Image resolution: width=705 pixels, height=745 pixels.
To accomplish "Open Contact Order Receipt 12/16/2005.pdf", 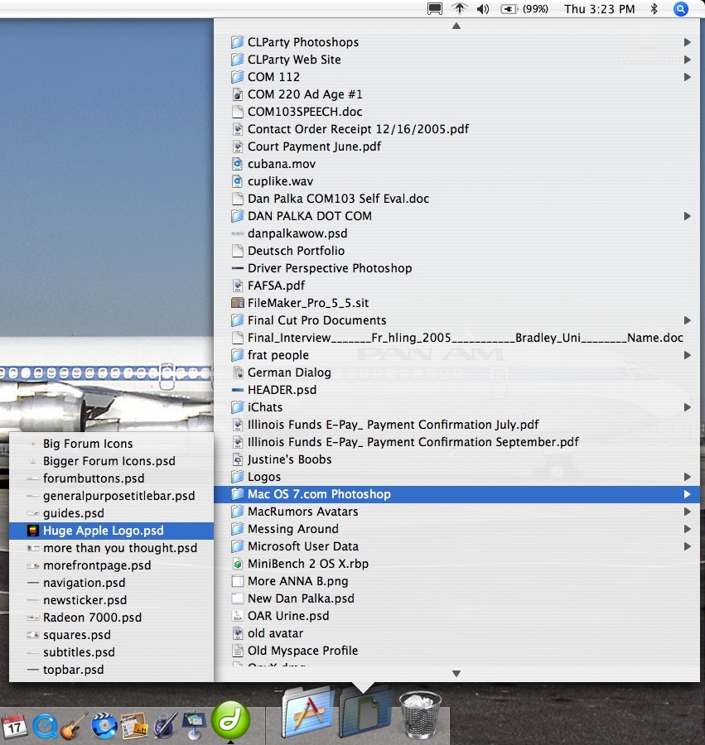I will (456, 129).
